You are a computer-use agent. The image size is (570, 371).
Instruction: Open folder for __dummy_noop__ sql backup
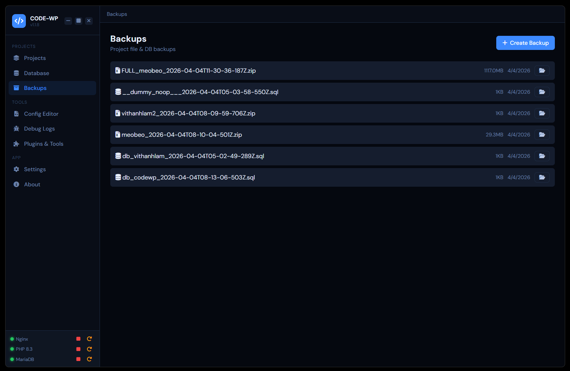542,92
